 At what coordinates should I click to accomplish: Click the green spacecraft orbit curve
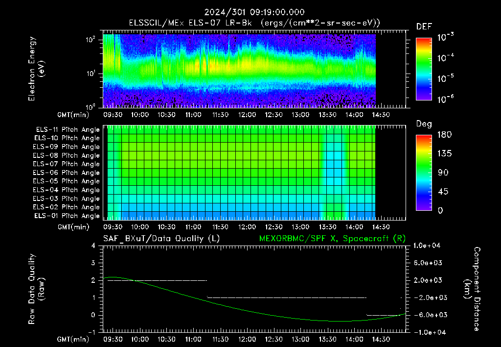click(254, 311)
